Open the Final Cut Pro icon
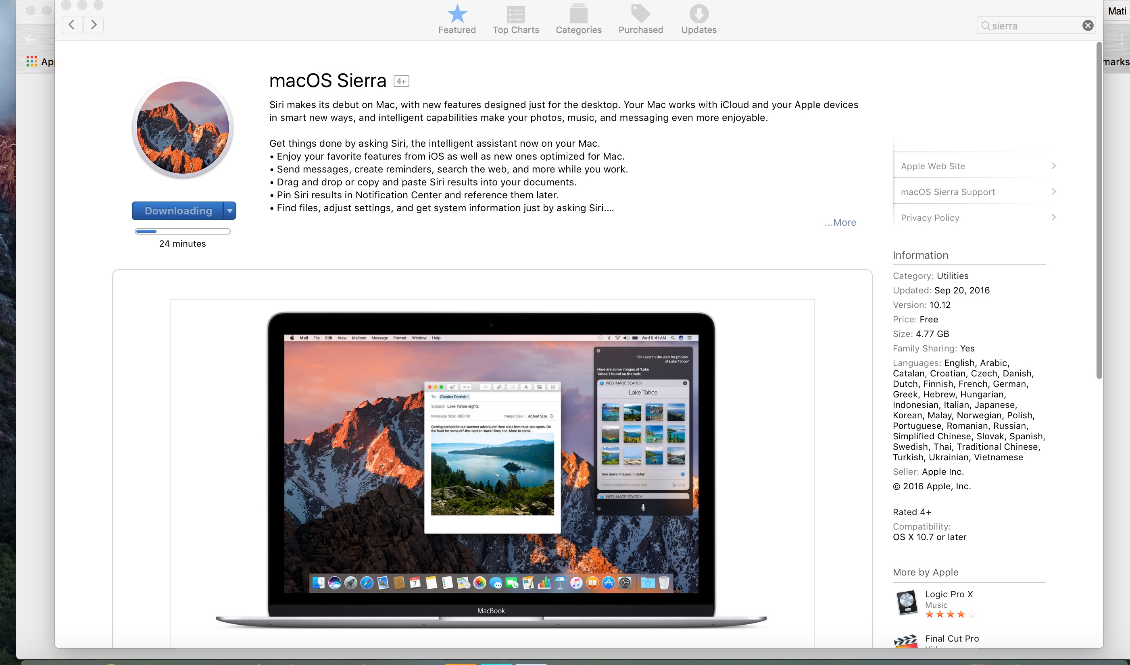 click(905, 642)
